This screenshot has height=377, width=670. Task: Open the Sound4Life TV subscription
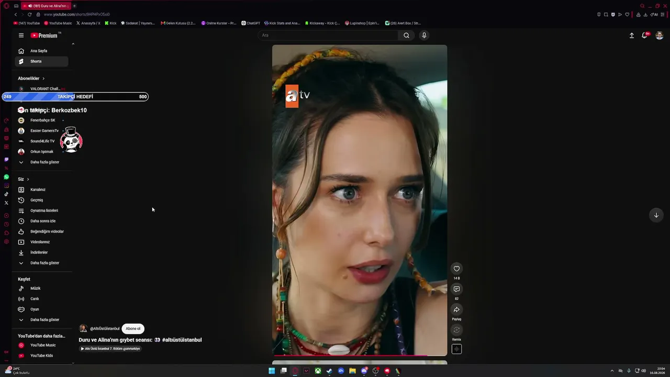(42, 141)
